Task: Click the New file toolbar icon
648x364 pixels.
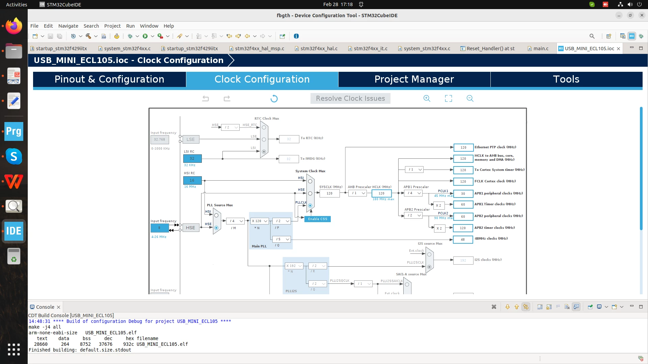Action: point(35,36)
